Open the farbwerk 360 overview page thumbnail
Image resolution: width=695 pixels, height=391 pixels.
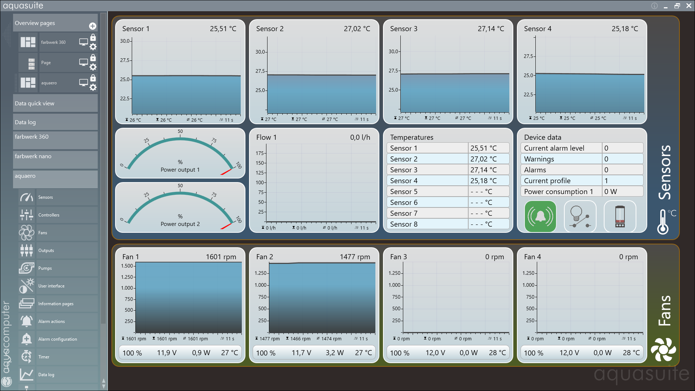tap(28, 42)
